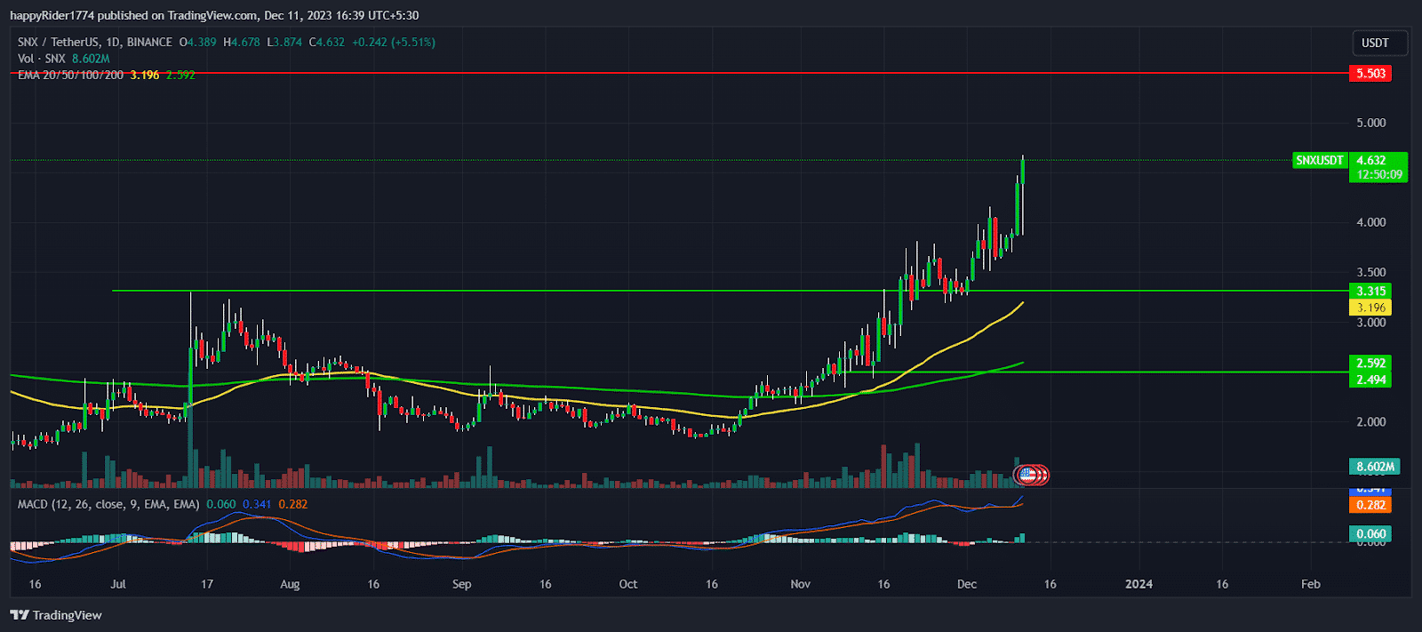Click the Vol · SNX indicator label
Screen dimensions: 1422x632
pos(42,59)
